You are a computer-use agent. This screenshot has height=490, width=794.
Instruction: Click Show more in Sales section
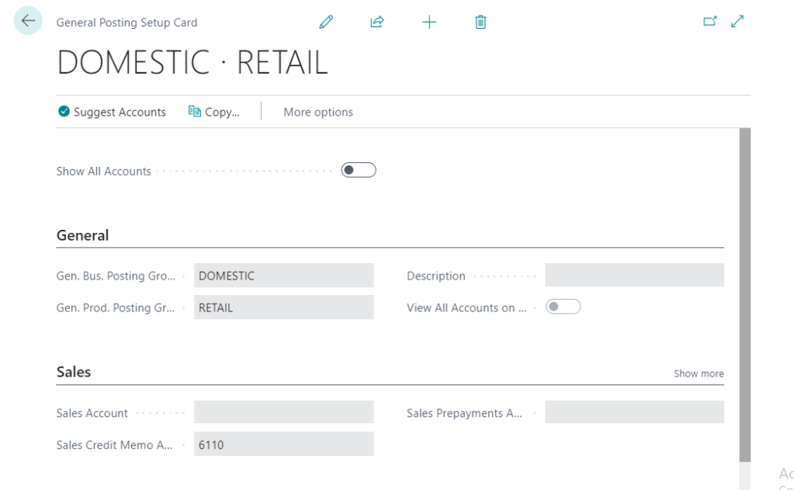point(699,374)
